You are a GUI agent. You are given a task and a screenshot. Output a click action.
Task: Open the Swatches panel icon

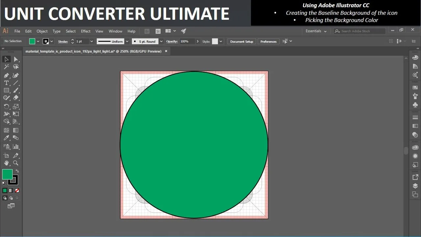pyautogui.click(x=415, y=88)
